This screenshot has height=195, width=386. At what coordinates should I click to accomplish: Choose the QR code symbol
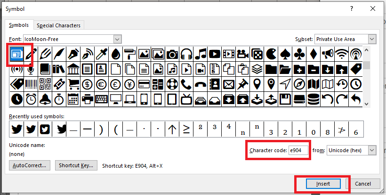45,84
